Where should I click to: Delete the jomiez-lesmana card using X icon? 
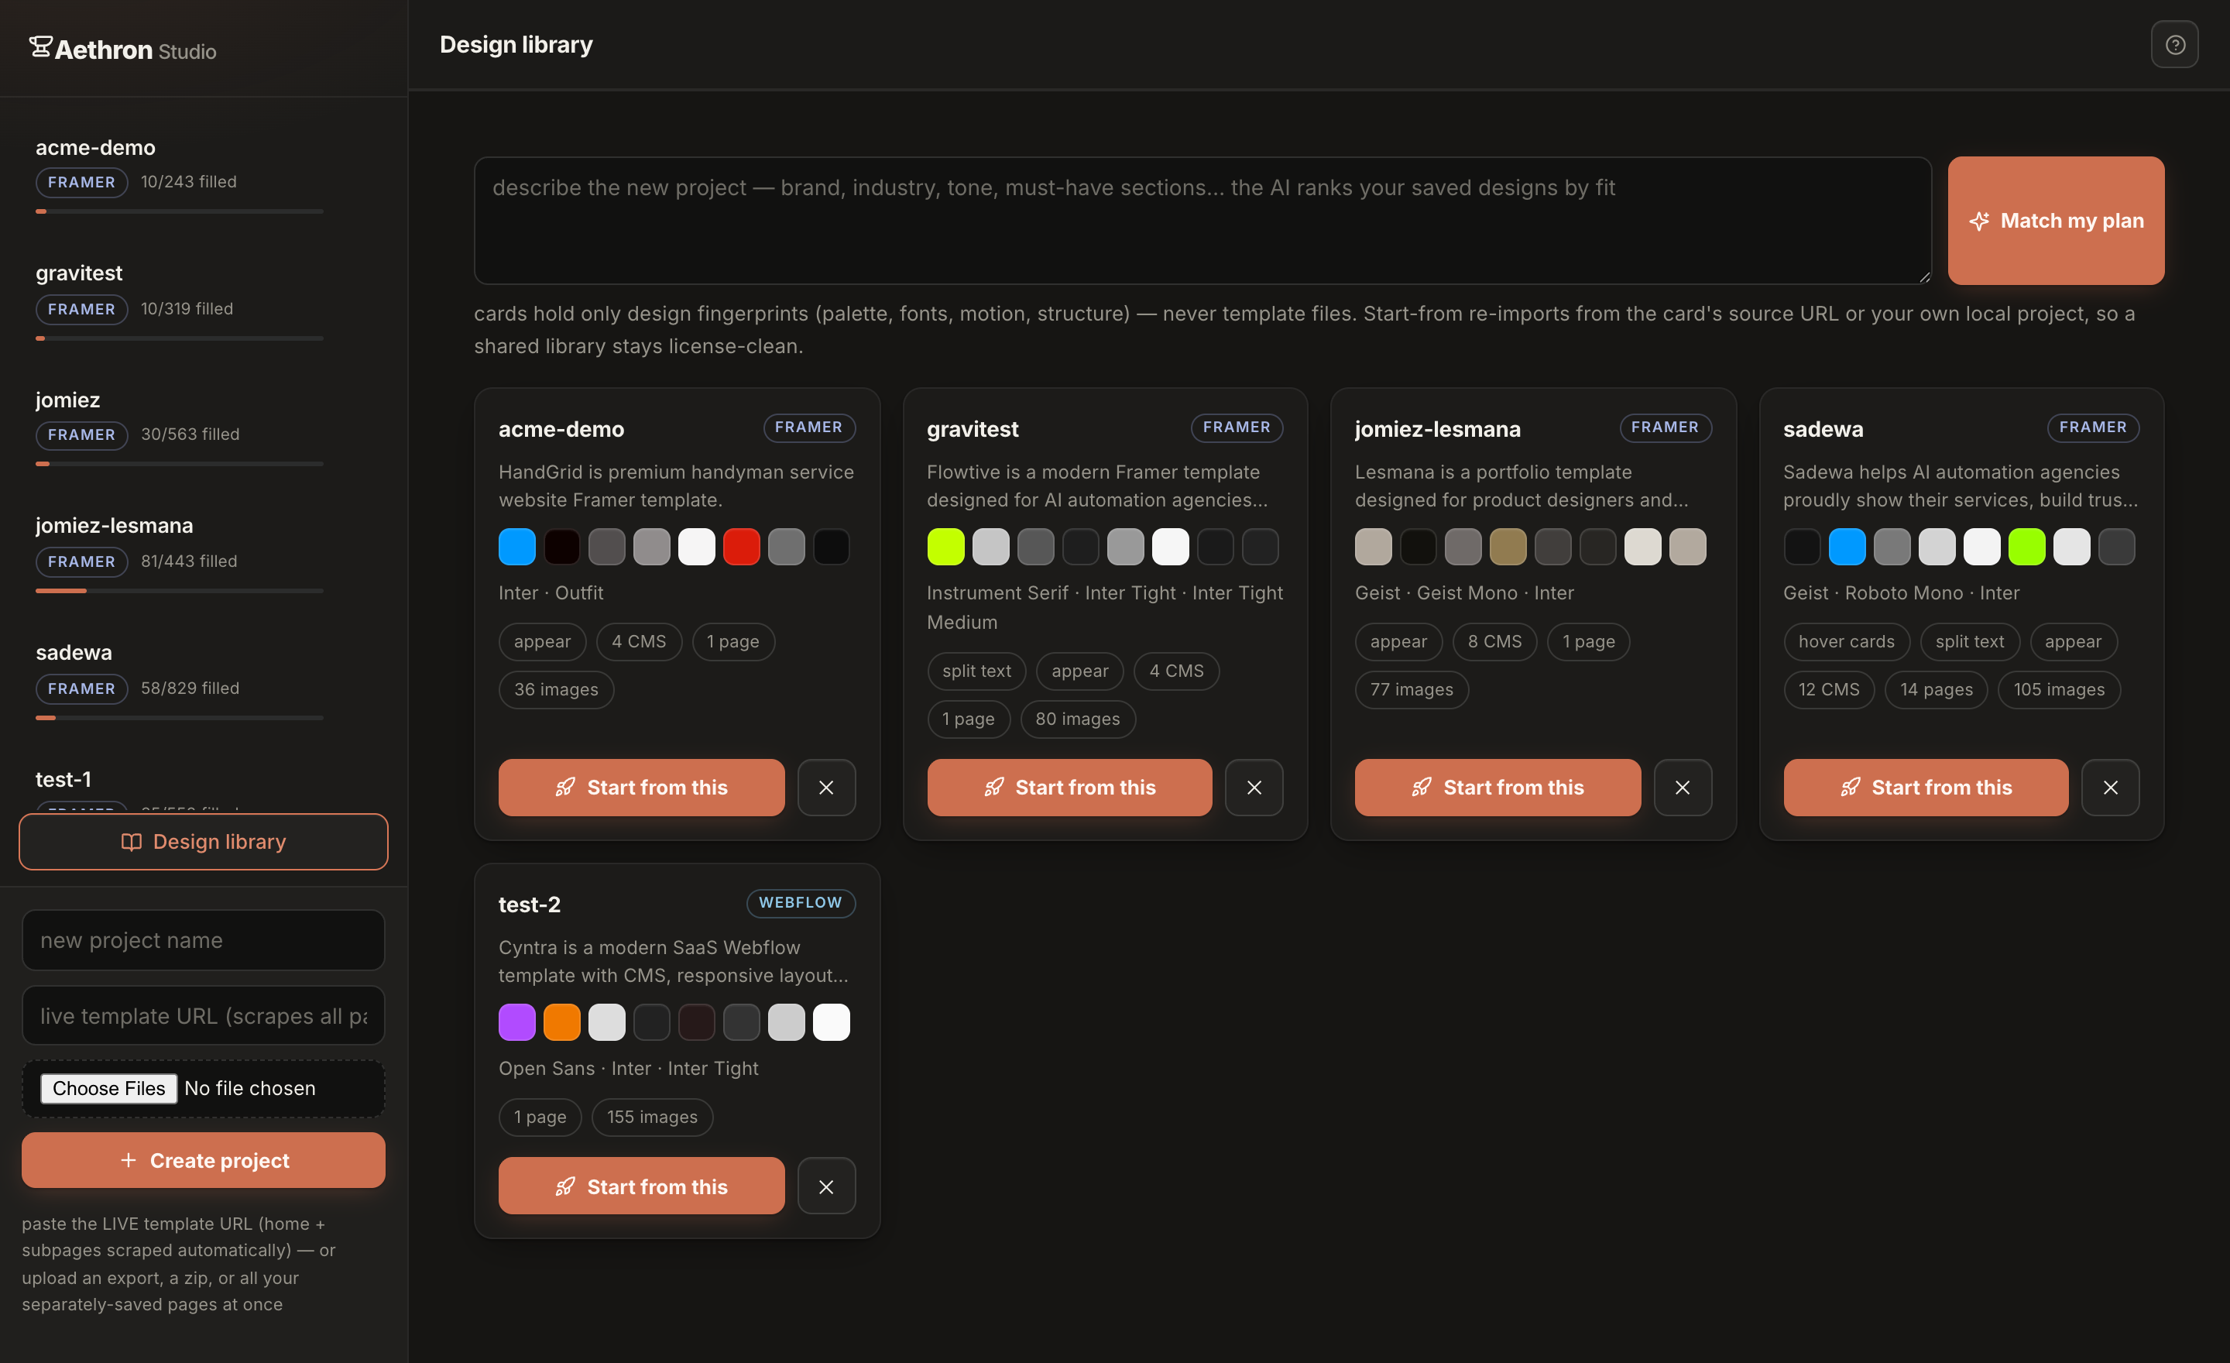click(1682, 788)
